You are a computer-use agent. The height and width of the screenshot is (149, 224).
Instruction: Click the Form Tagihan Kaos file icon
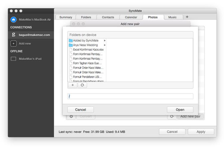pyautogui.click(x=70, y=63)
